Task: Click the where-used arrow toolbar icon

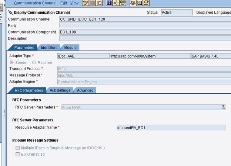Action: pyautogui.click(x=116, y=3)
